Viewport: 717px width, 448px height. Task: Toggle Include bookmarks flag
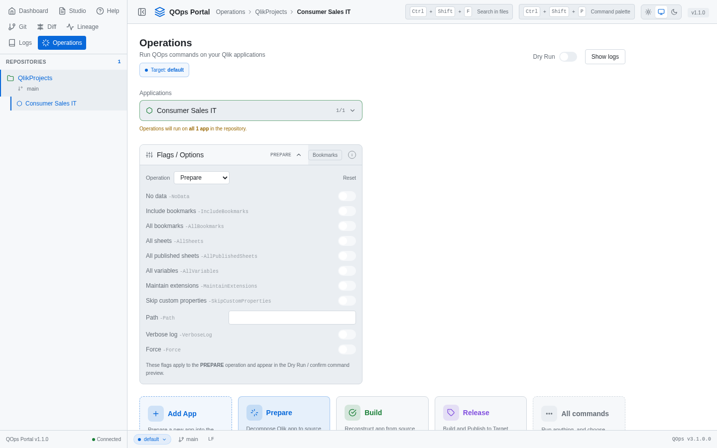[347, 211]
